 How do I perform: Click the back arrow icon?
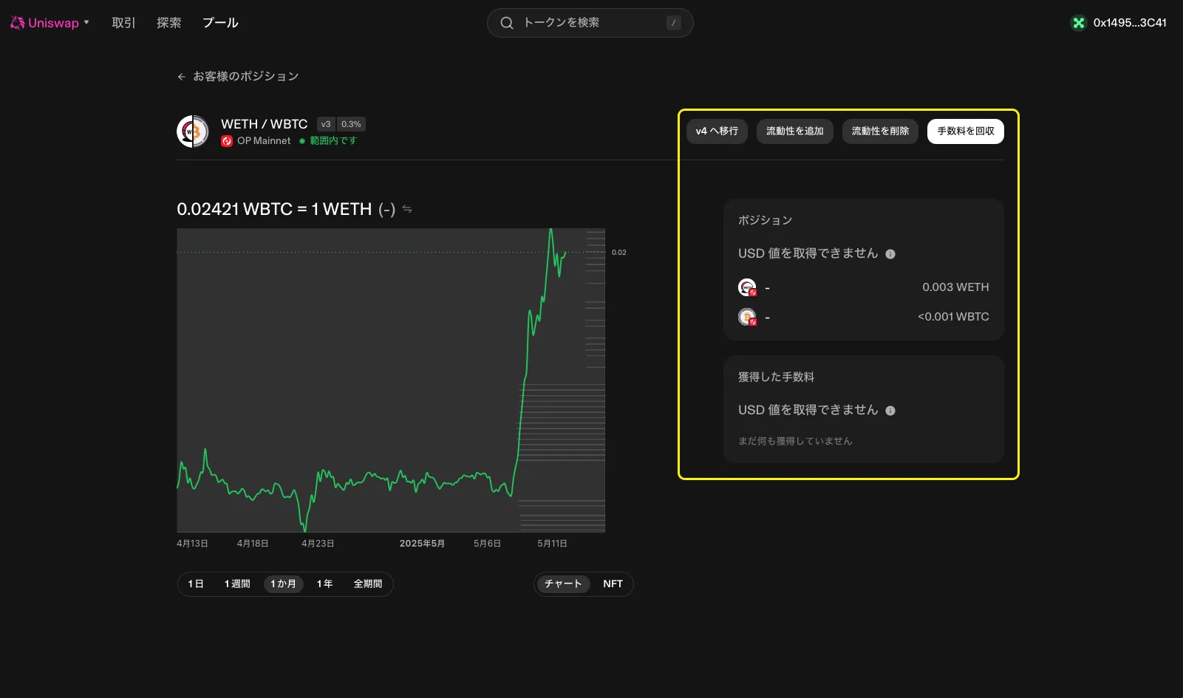(181, 77)
